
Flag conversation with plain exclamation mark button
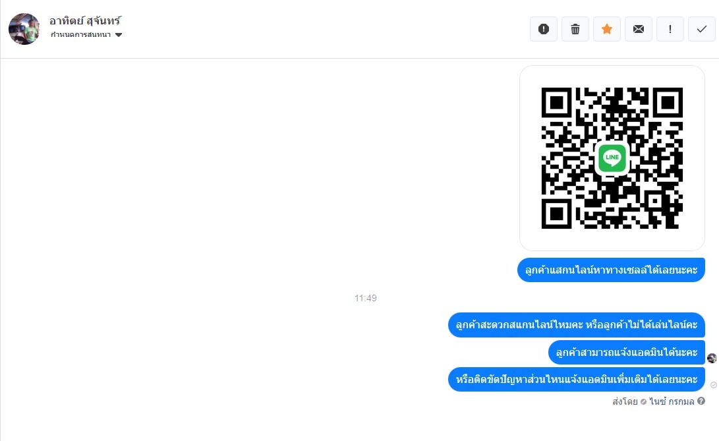click(670, 29)
